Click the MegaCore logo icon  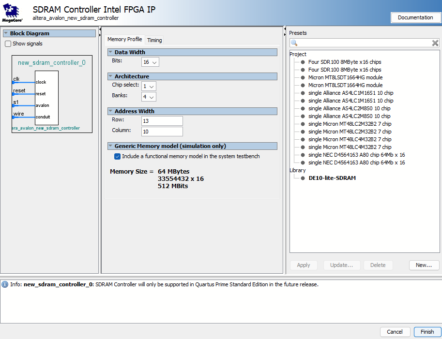tap(12, 13)
